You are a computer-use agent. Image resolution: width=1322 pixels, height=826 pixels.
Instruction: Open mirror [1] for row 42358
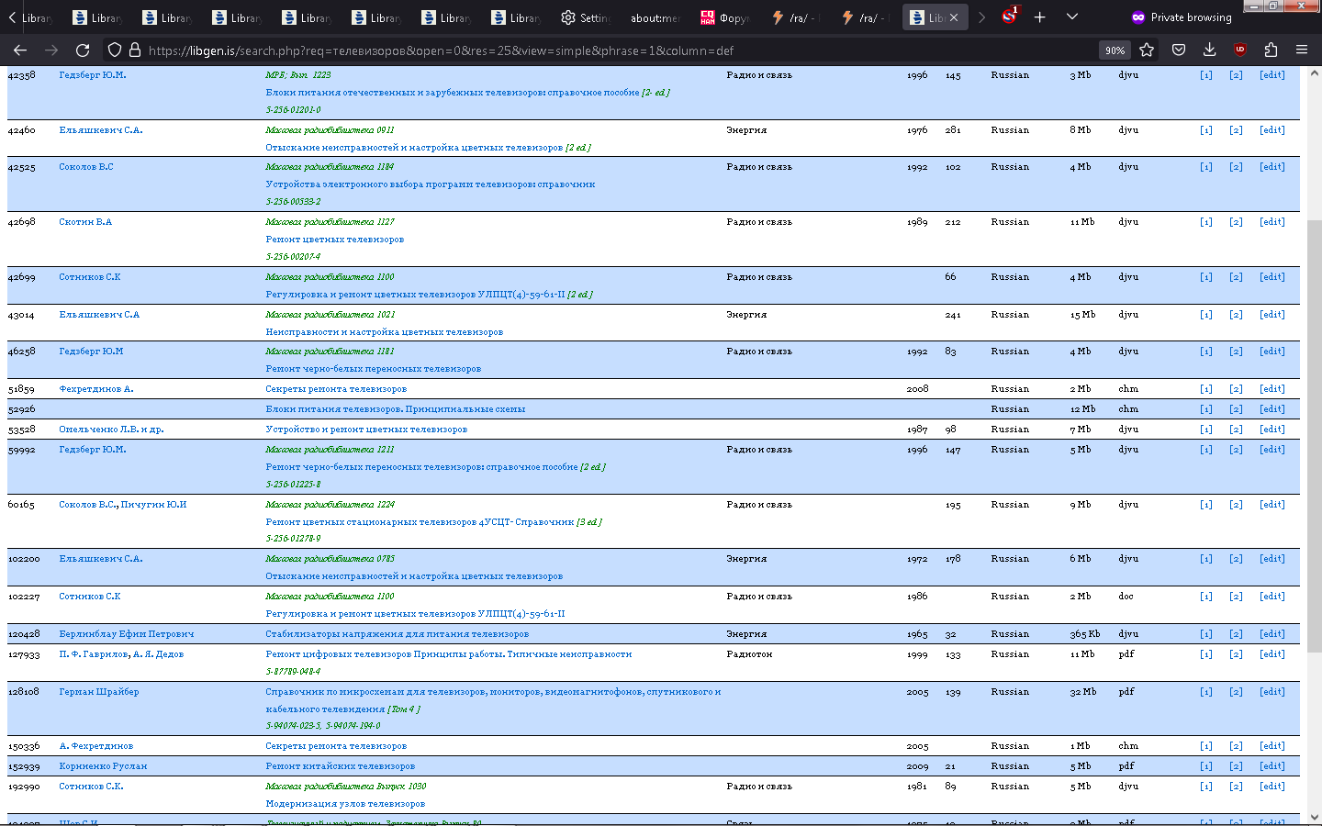point(1205,75)
